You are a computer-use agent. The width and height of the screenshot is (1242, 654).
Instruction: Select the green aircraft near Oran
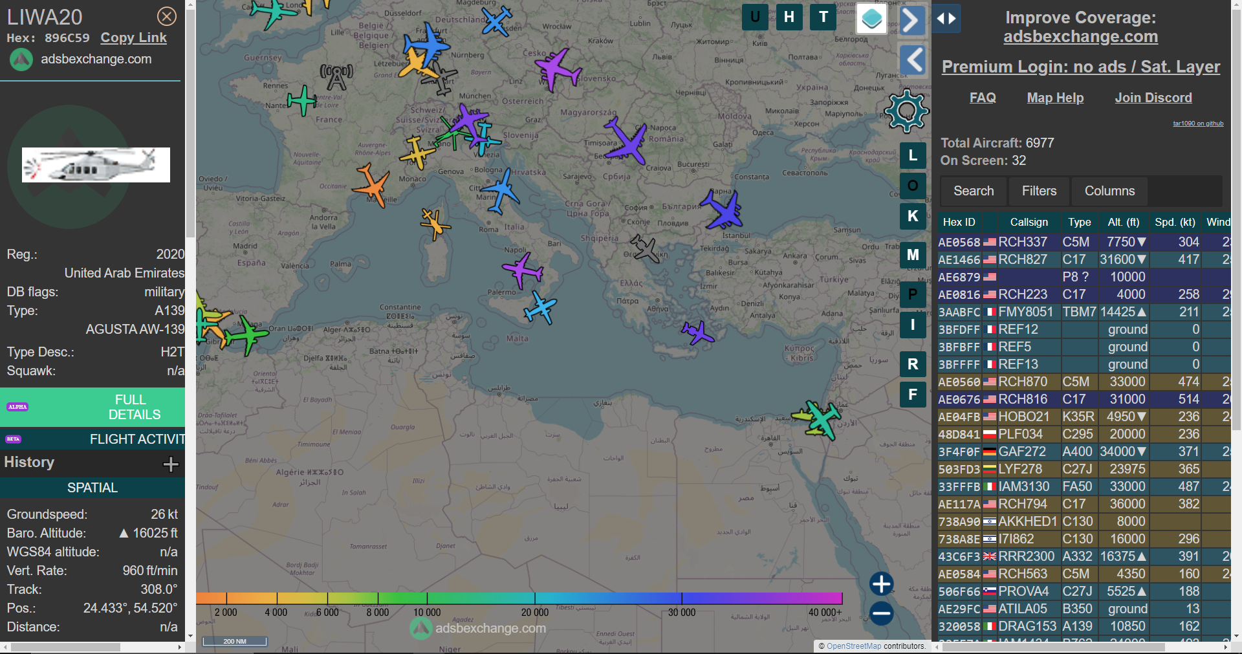[x=246, y=334]
